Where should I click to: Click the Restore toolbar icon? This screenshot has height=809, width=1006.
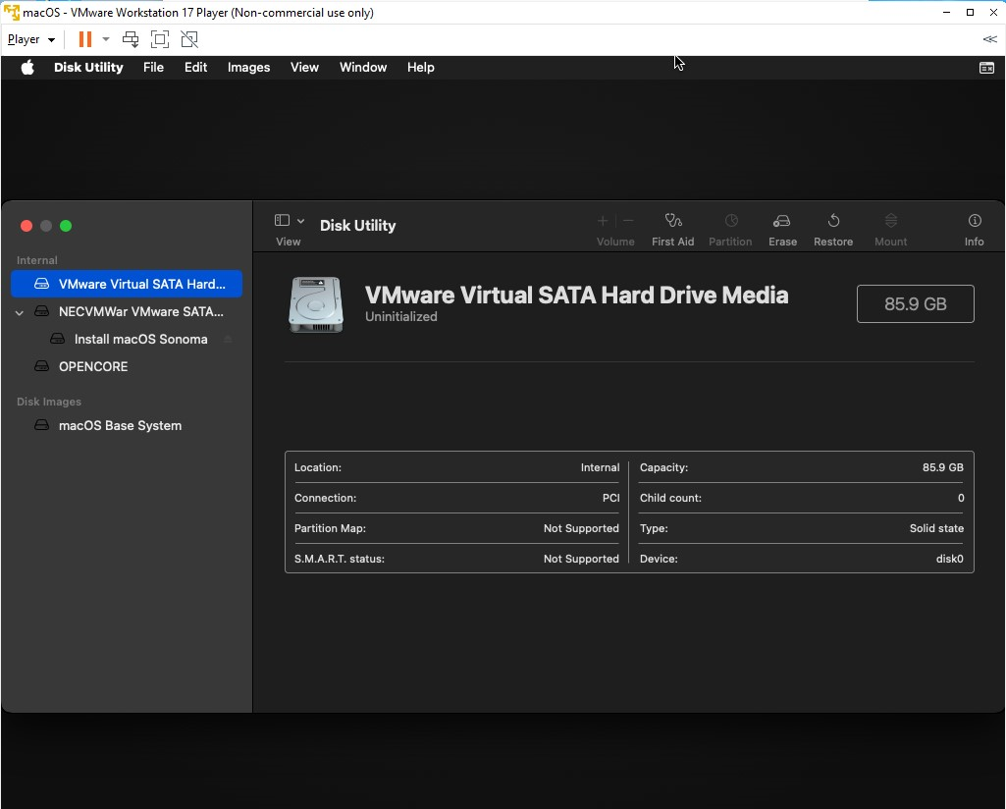[832, 221]
